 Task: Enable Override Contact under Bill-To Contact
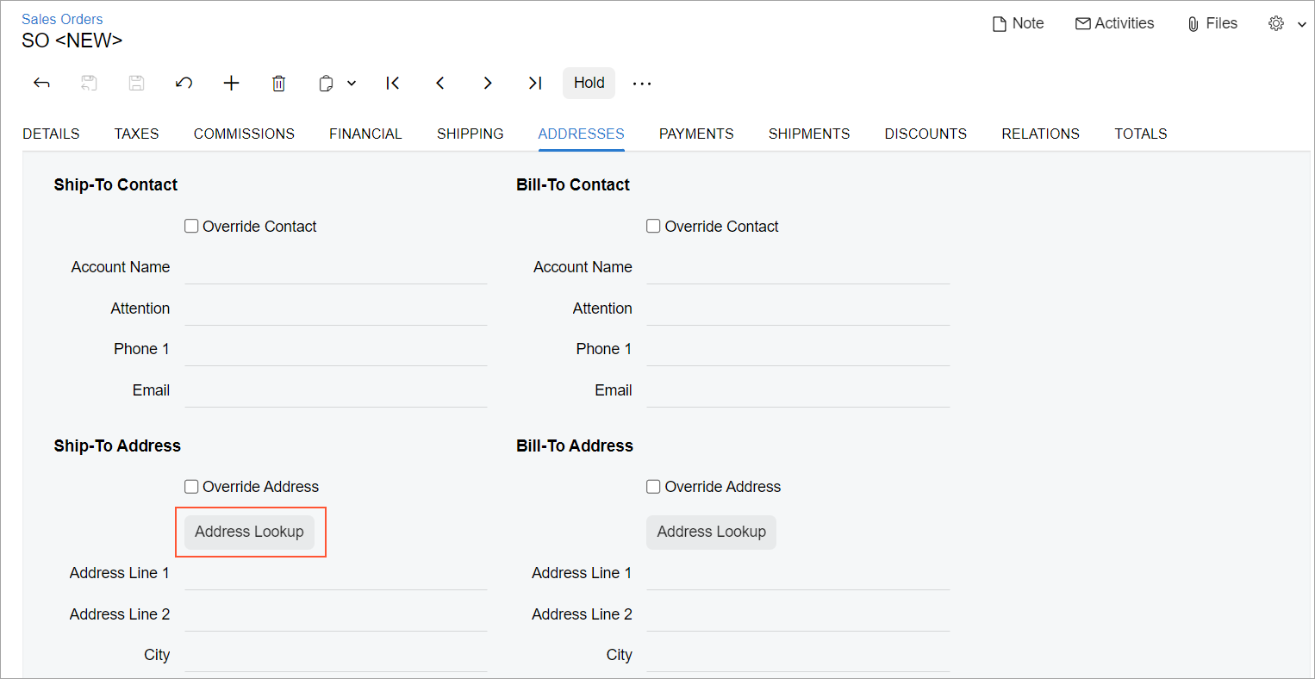tap(654, 227)
